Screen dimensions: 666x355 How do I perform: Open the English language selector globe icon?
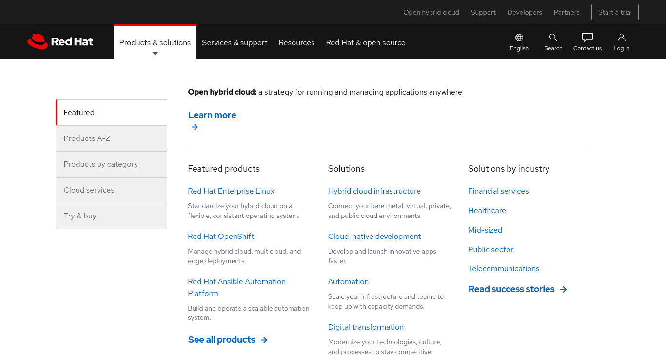click(x=519, y=38)
